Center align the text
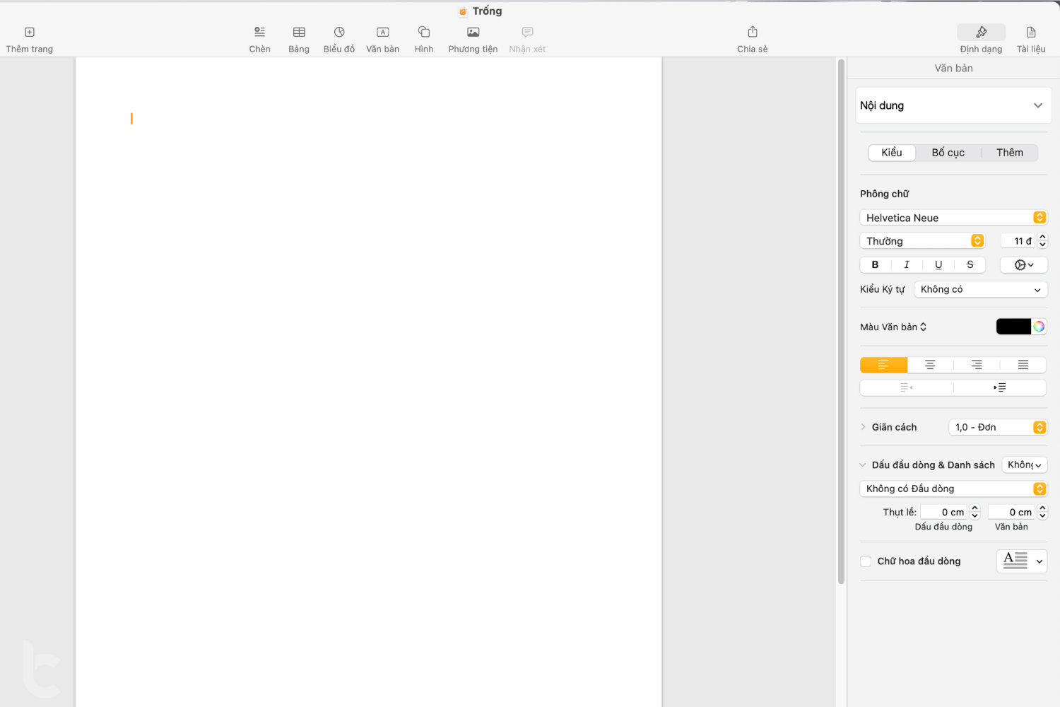The width and height of the screenshot is (1060, 707). pos(930,365)
